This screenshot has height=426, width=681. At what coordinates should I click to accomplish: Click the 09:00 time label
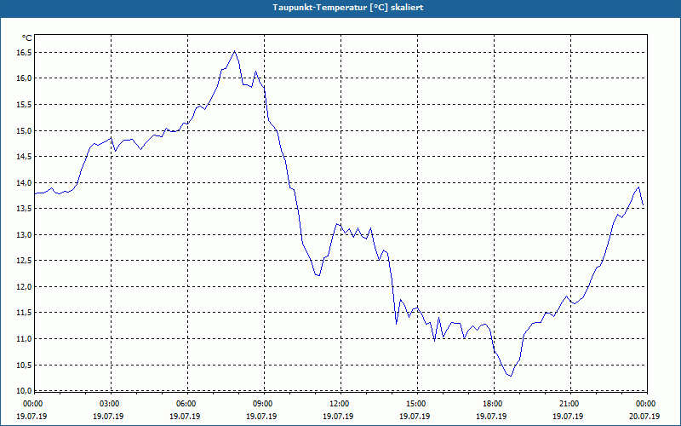(264, 404)
